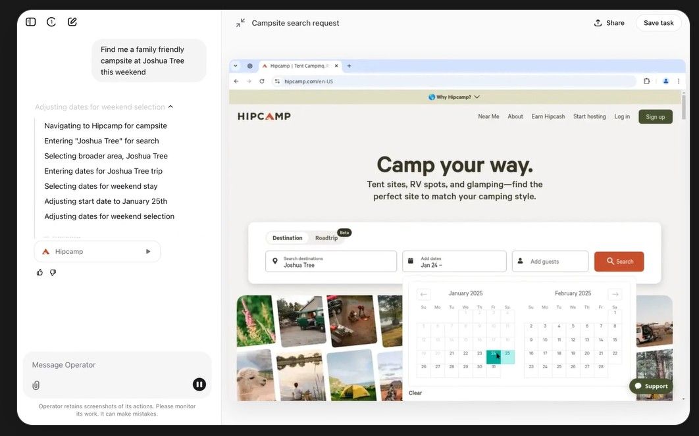Select January 25 in calendar
Viewport: 699px width, 436px height.
507,357
